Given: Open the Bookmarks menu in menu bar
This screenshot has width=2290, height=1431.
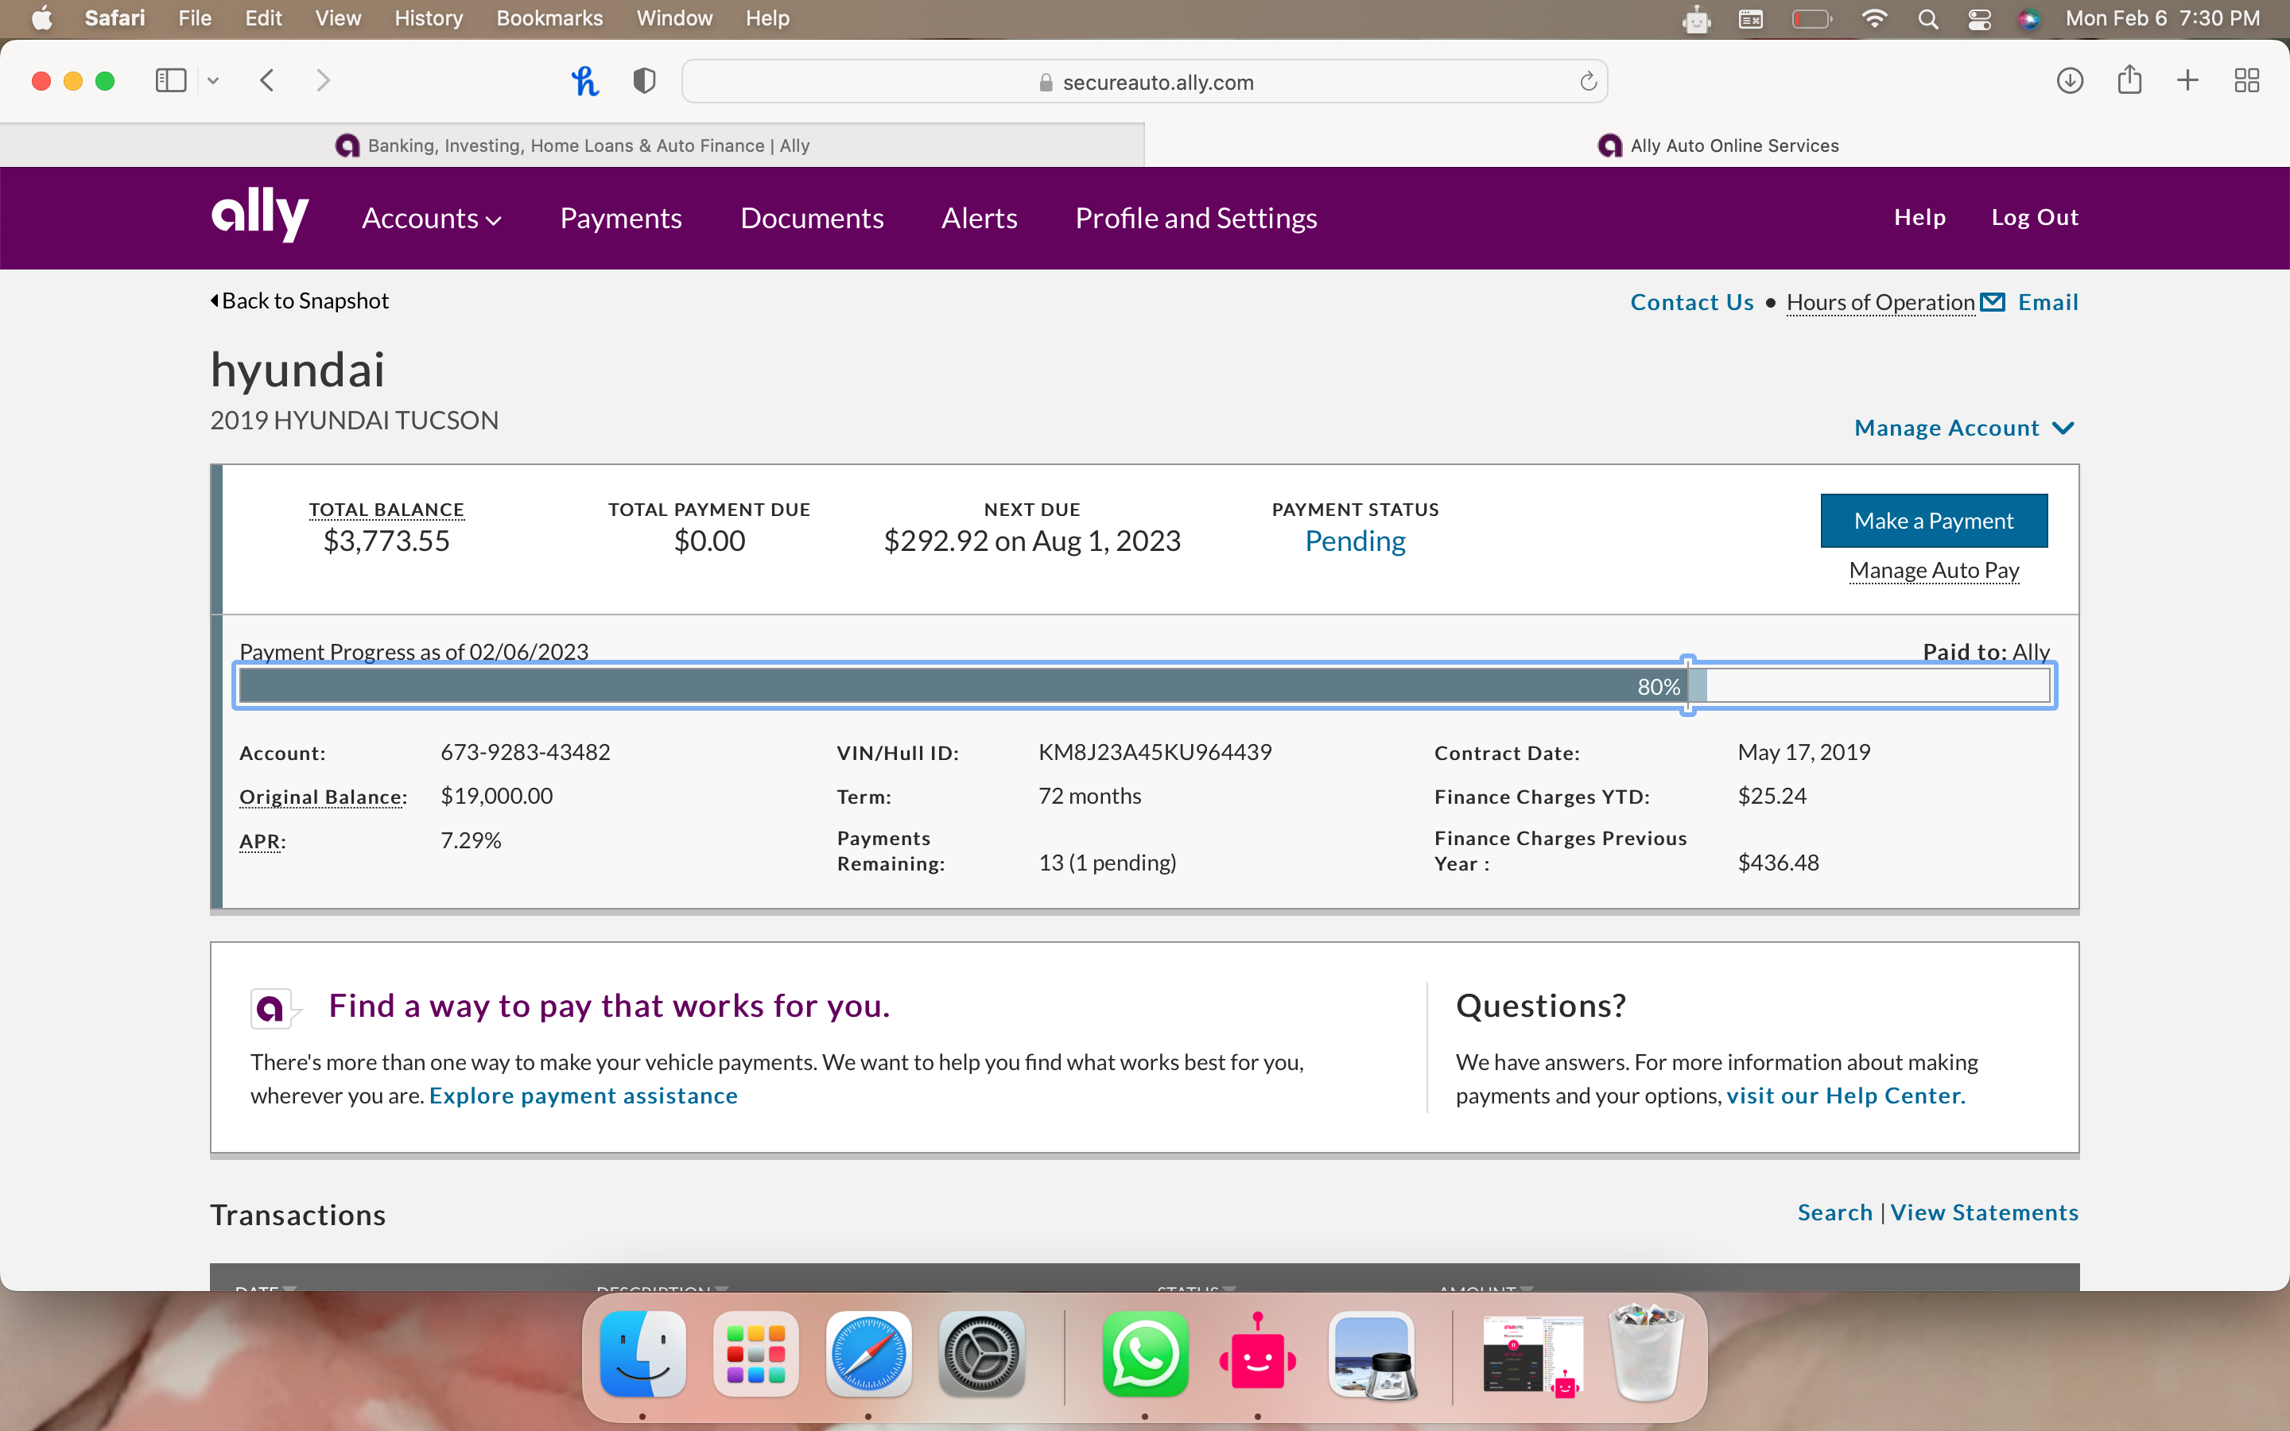Looking at the screenshot, I should coord(549,19).
